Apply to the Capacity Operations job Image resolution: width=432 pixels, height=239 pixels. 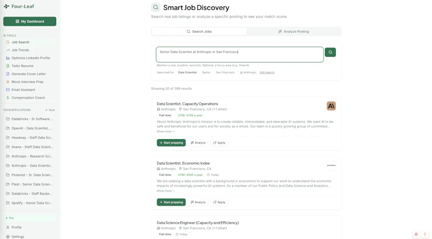pyautogui.click(x=219, y=142)
